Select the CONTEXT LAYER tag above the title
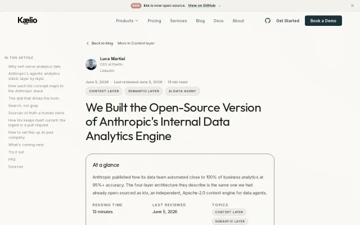This screenshot has width=360, height=225. click(104, 91)
